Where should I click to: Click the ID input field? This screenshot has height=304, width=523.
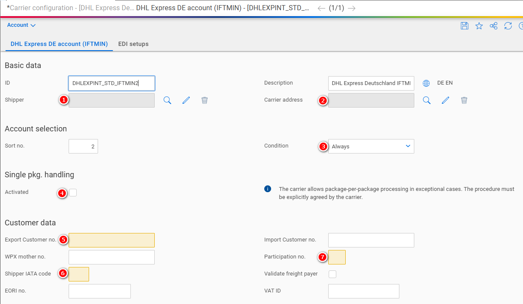pos(112,83)
